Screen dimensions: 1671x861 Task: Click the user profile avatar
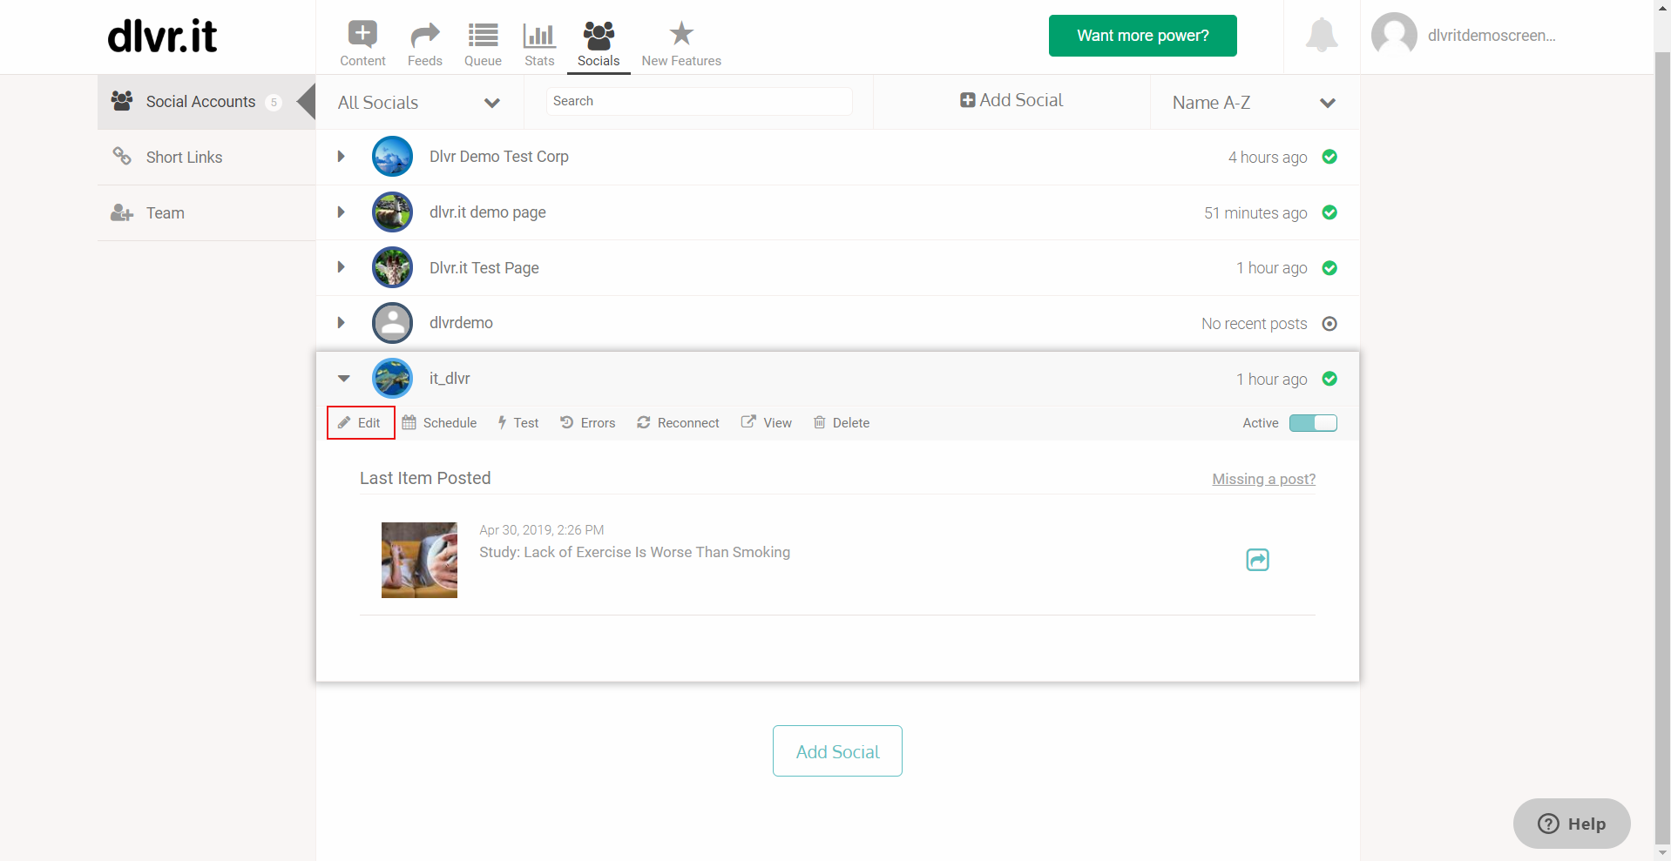click(x=1394, y=35)
